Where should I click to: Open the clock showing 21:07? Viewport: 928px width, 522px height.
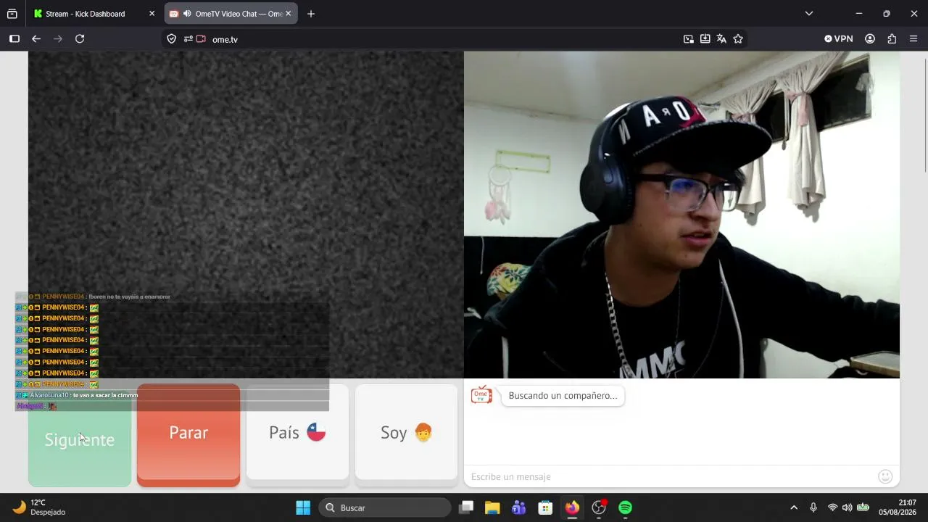[898, 507]
